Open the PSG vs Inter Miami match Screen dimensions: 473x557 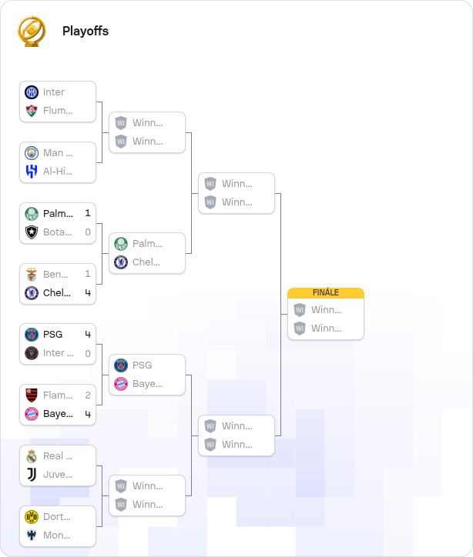pyautogui.click(x=58, y=344)
